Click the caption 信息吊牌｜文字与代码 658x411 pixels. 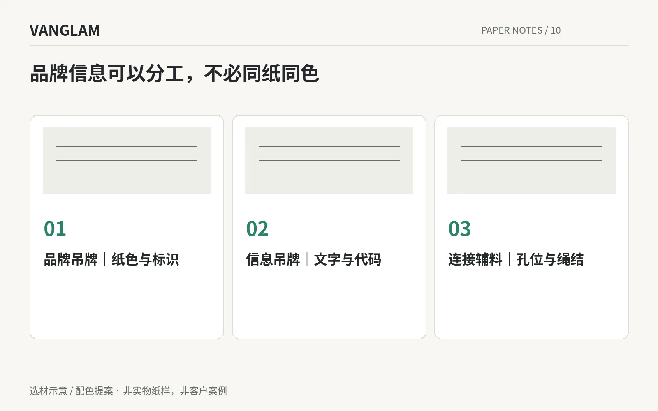[x=314, y=259]
